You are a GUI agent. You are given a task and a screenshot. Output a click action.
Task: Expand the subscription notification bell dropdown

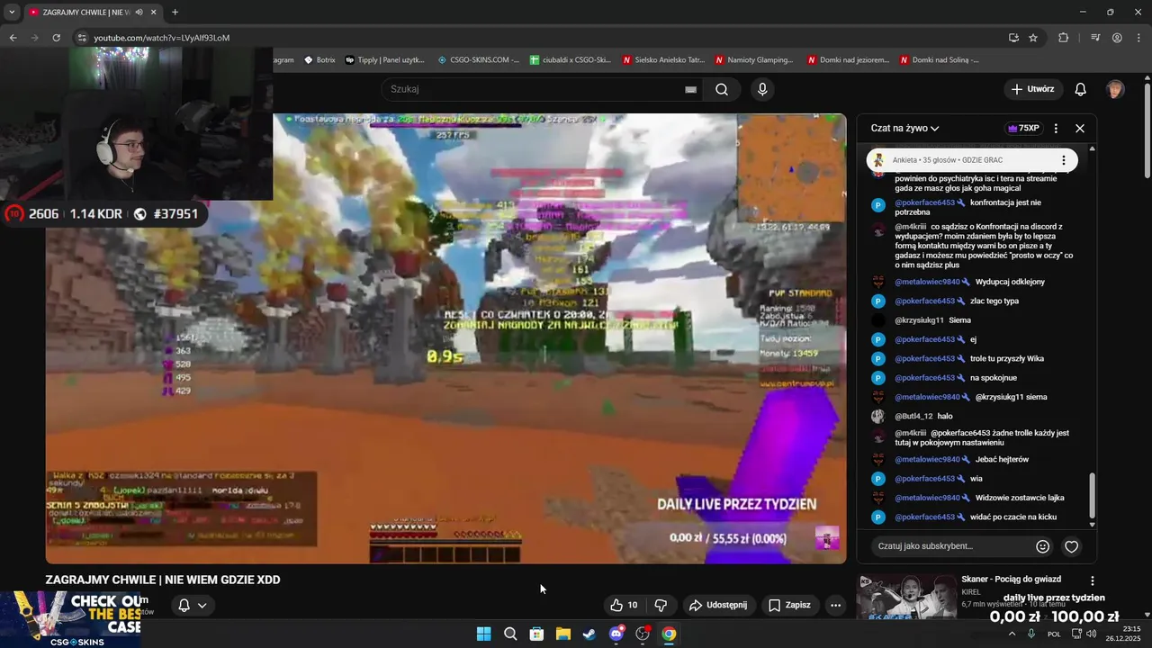pyautogui.click(x=193, y=605)
